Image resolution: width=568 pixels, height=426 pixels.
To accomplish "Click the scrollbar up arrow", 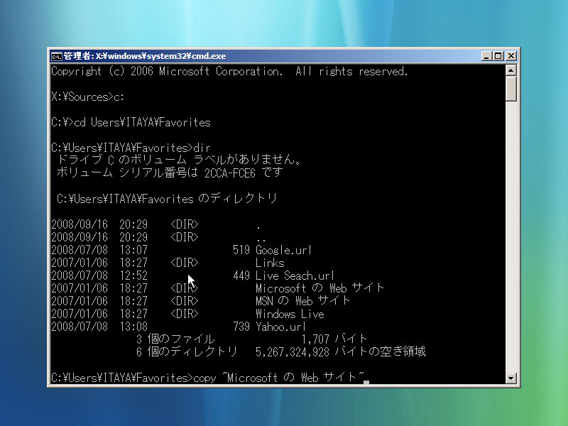I will click(x=510, y=70).
